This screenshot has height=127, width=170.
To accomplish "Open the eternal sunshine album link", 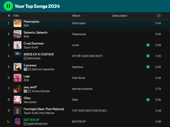I will [82, 89].
